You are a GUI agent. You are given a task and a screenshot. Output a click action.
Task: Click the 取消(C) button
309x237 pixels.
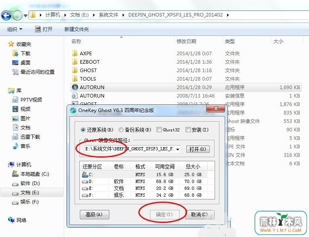tap(199, 214)
